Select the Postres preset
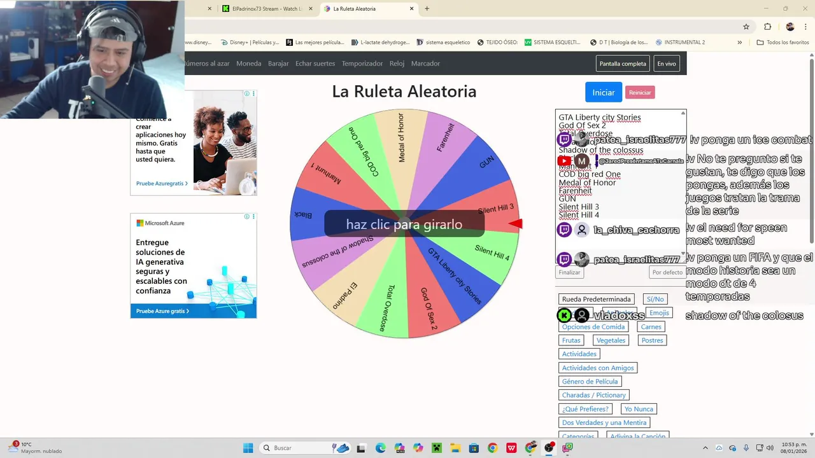The image size is (815, 458). click(653, 340)
